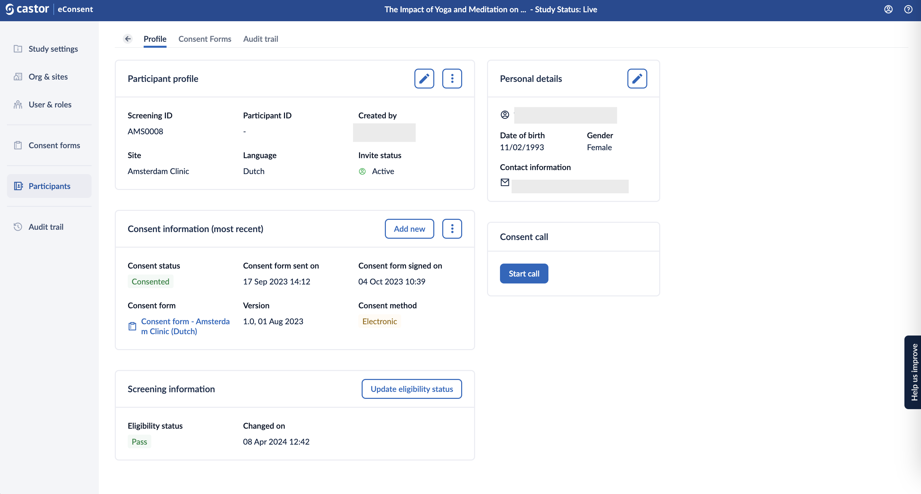
Task: Click the language value Dutch
Action: click(253, 171)
